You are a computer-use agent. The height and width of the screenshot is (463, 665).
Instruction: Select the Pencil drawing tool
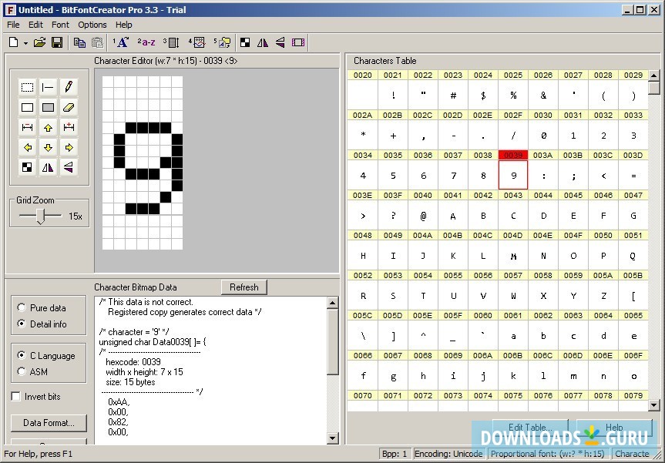[x=69, y=87]
